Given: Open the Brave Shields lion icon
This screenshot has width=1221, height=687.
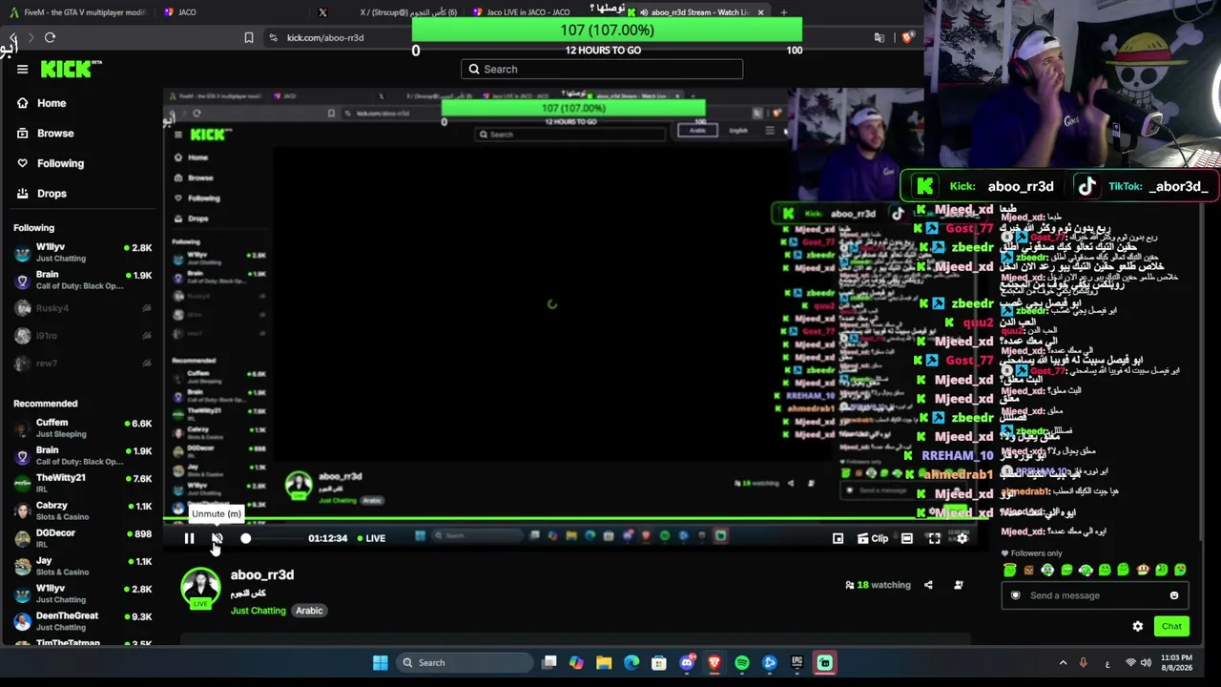Looking at the screenshot, I should coord(907,38).
